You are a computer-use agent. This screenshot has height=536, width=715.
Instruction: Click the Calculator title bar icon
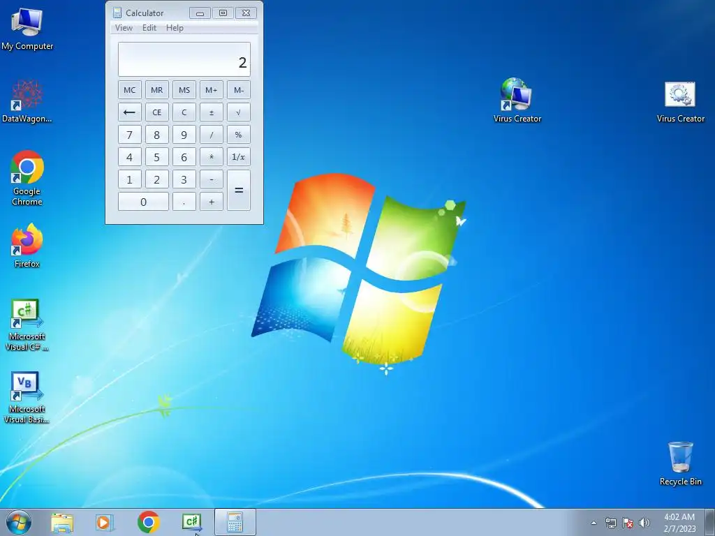(x=117, y=13)
